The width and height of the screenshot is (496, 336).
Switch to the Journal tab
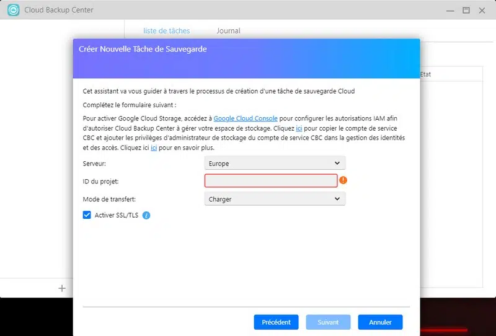coord(228,31)
